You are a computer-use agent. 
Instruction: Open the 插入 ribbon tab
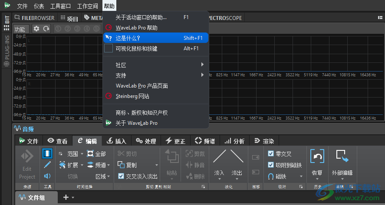tap(116, 141)
